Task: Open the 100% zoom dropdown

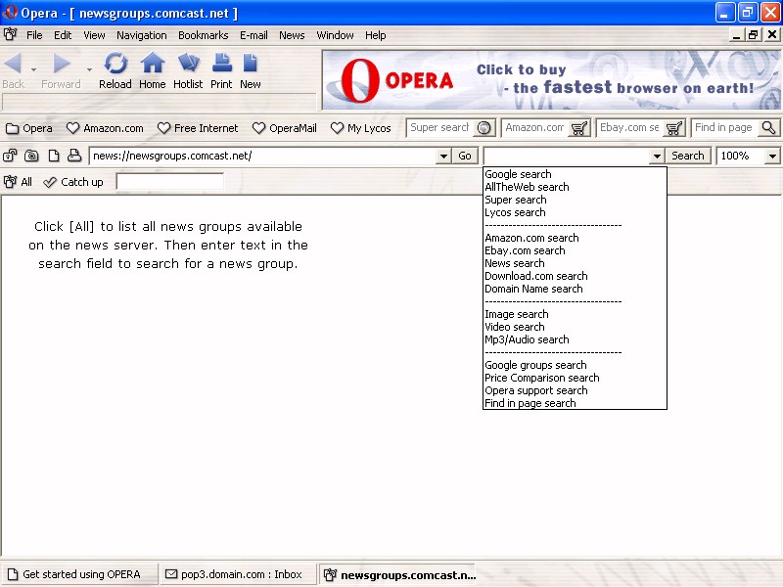Action: coord(772,157)
